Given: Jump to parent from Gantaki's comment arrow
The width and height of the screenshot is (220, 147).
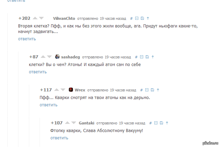Looking at the screenshot, I should pyautogui.click(x=167, y=123).
